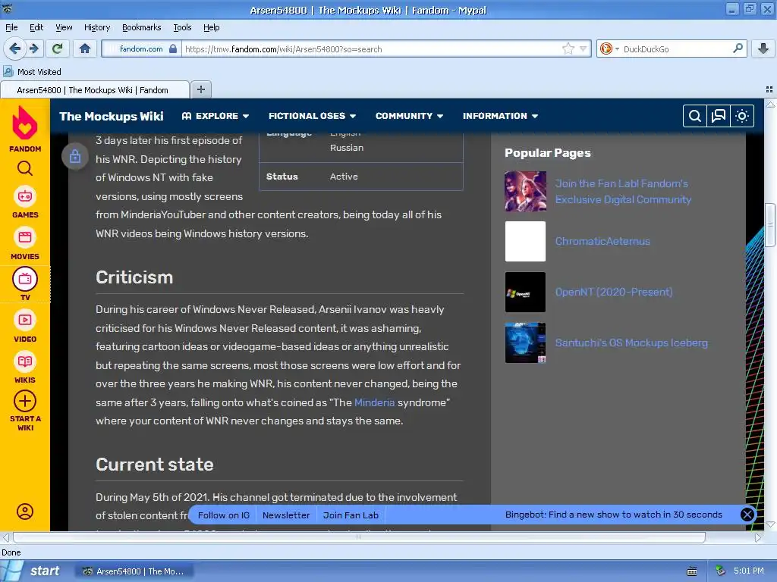The image size is (777, 582).
Task: Open the Fandom sidebar search icon
Action: pyautogui.click(x=25, y=169)
